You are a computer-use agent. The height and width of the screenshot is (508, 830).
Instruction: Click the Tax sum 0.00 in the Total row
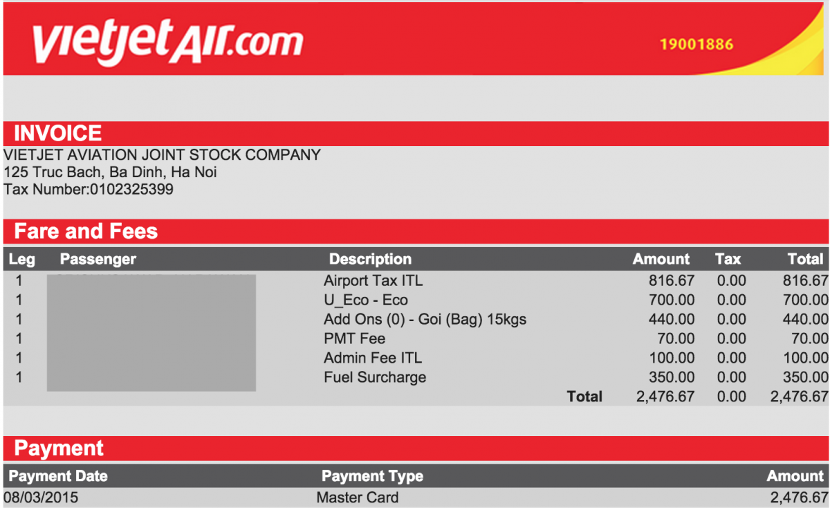point(732,397)
